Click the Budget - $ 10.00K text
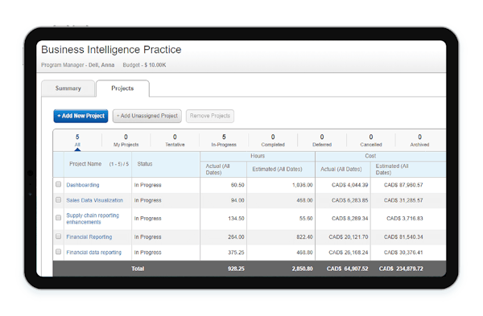483x316 pixels. 144,65
